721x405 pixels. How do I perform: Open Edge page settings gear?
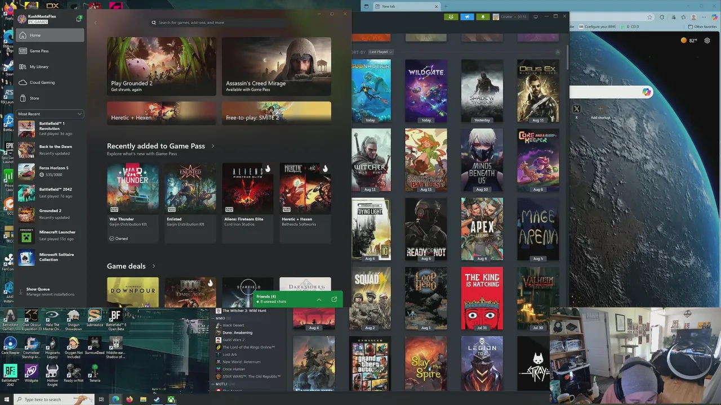click(707, 40)
